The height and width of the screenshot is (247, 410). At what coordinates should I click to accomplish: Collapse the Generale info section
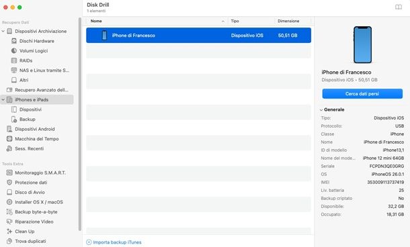tap(321, 110)
